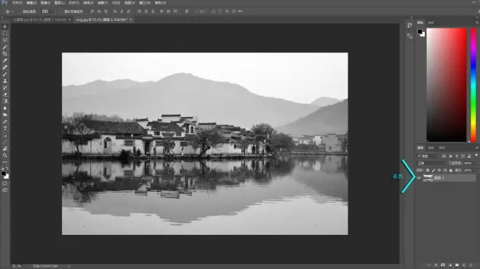Image resolution: width=480 pixels, height=269 pixels.
Task: Select the layer 0 thumbnail
Action: (x=428, y=178)
